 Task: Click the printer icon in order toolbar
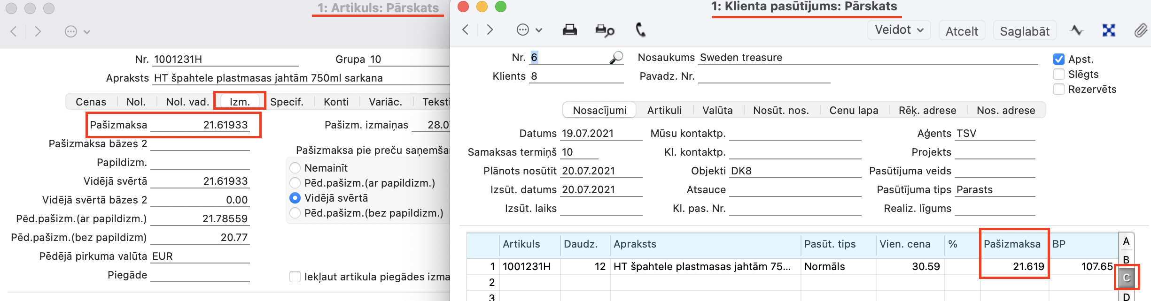coord(569,30)
